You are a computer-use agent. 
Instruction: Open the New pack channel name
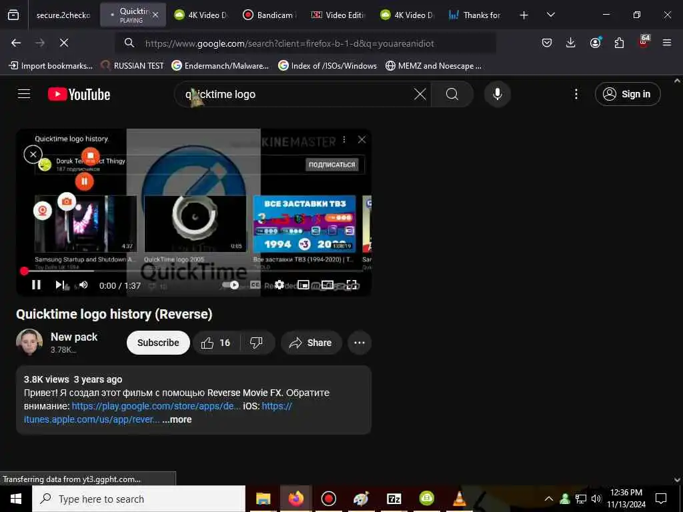(74, 337)
